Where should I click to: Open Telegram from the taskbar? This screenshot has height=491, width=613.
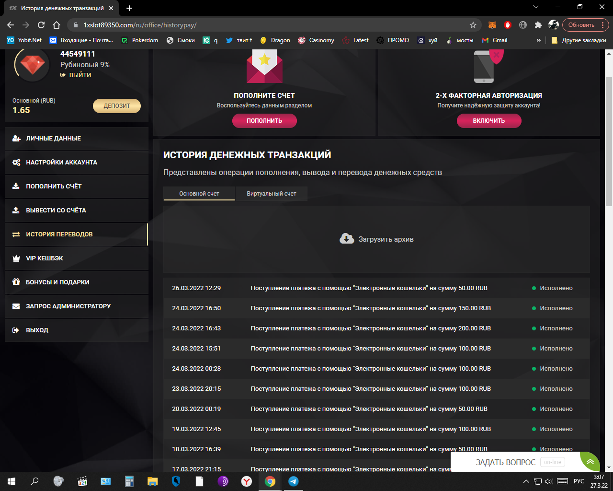[294, 481]
